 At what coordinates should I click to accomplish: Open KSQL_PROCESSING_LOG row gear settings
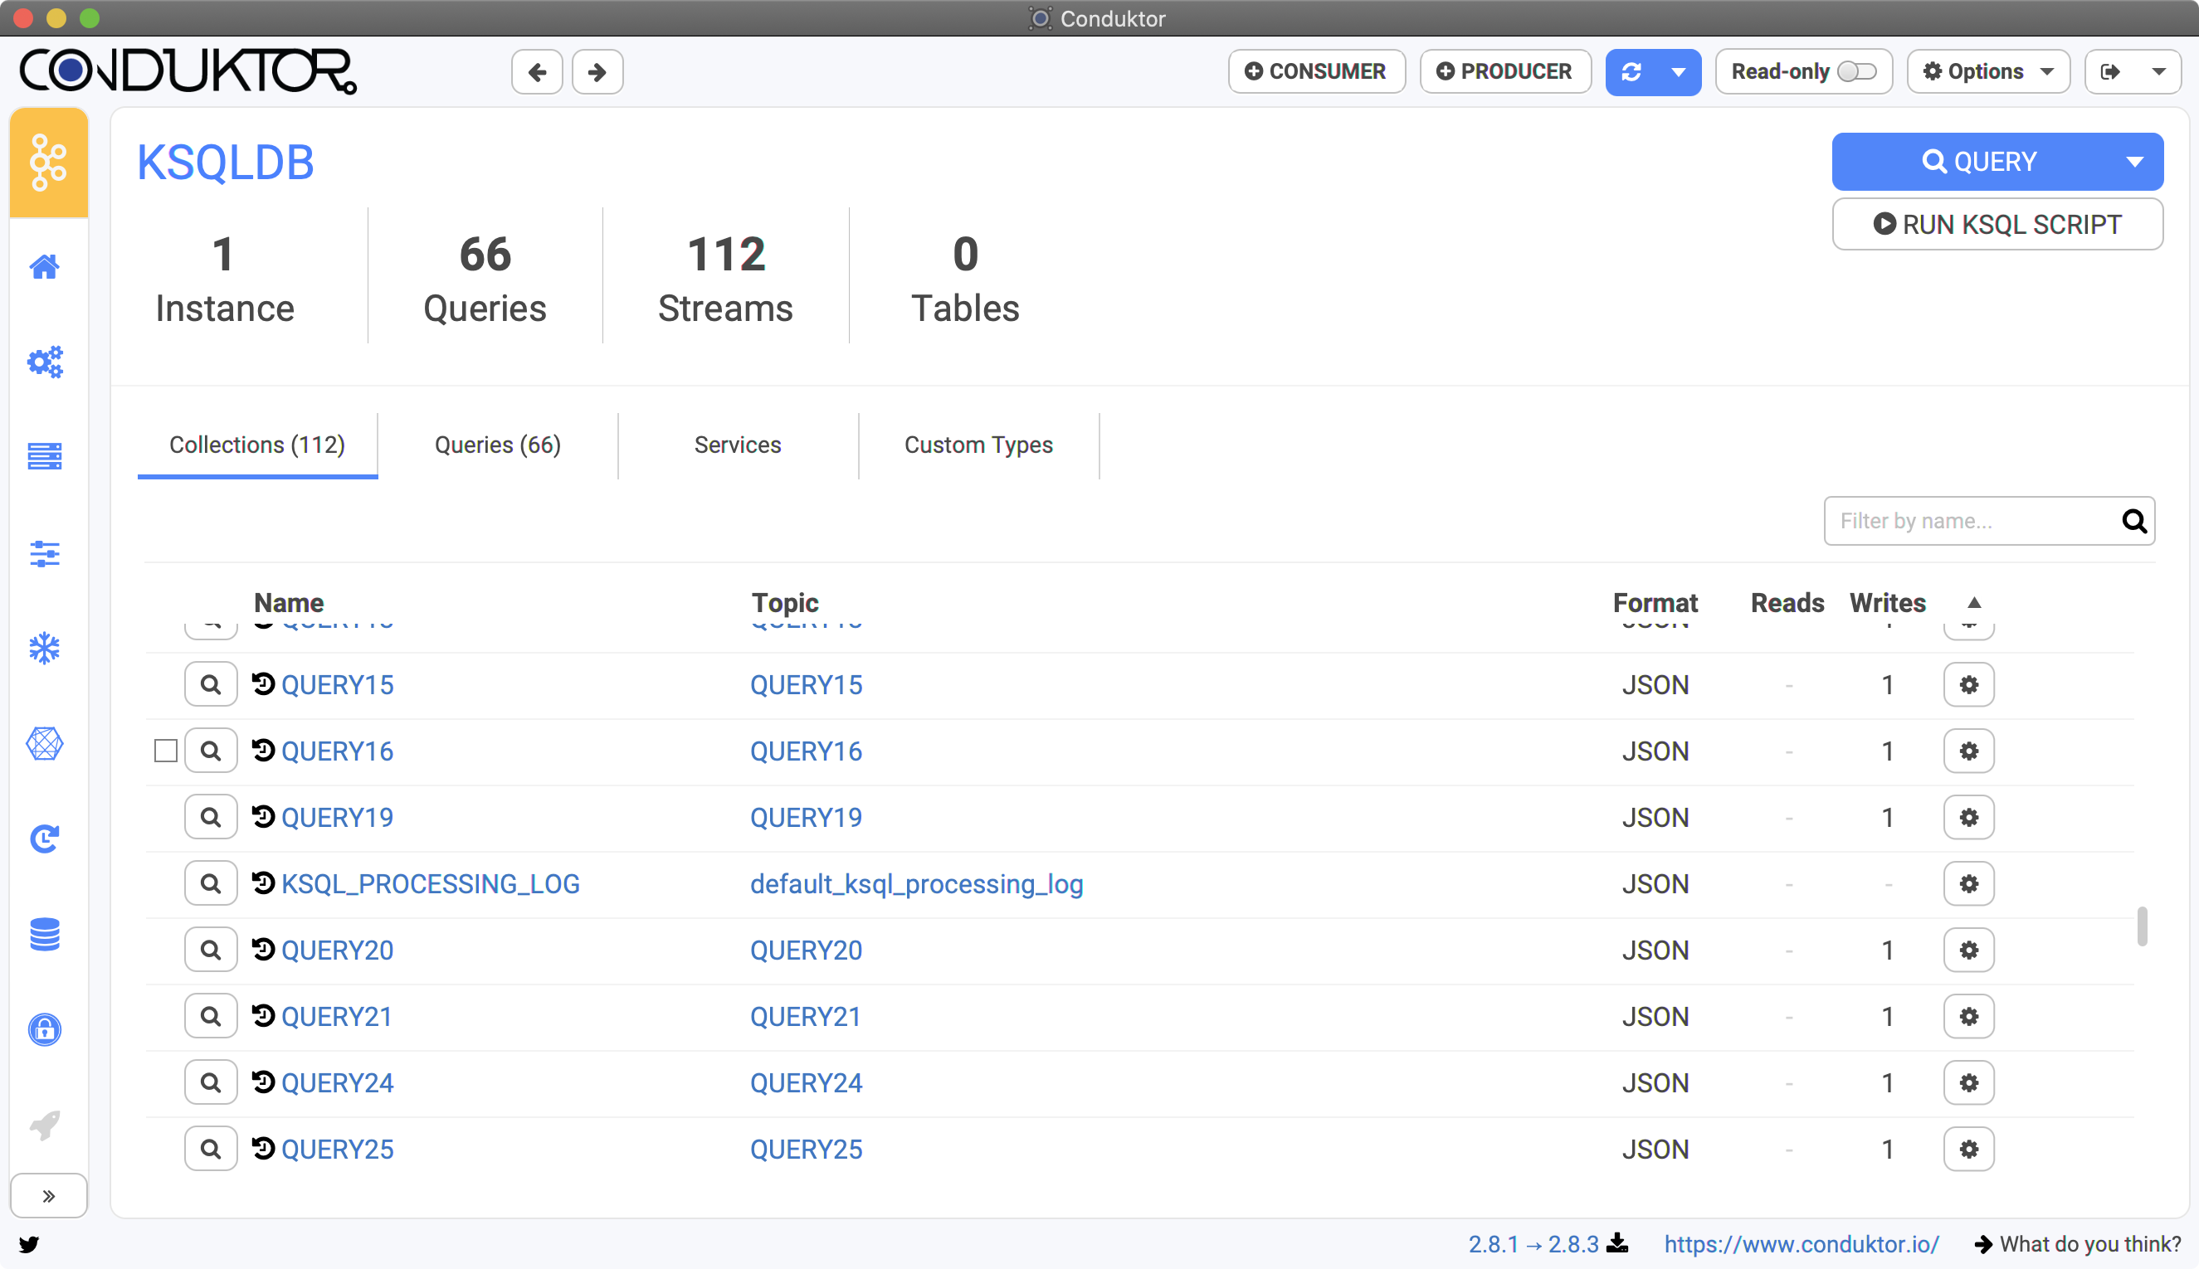[1969, 882]
